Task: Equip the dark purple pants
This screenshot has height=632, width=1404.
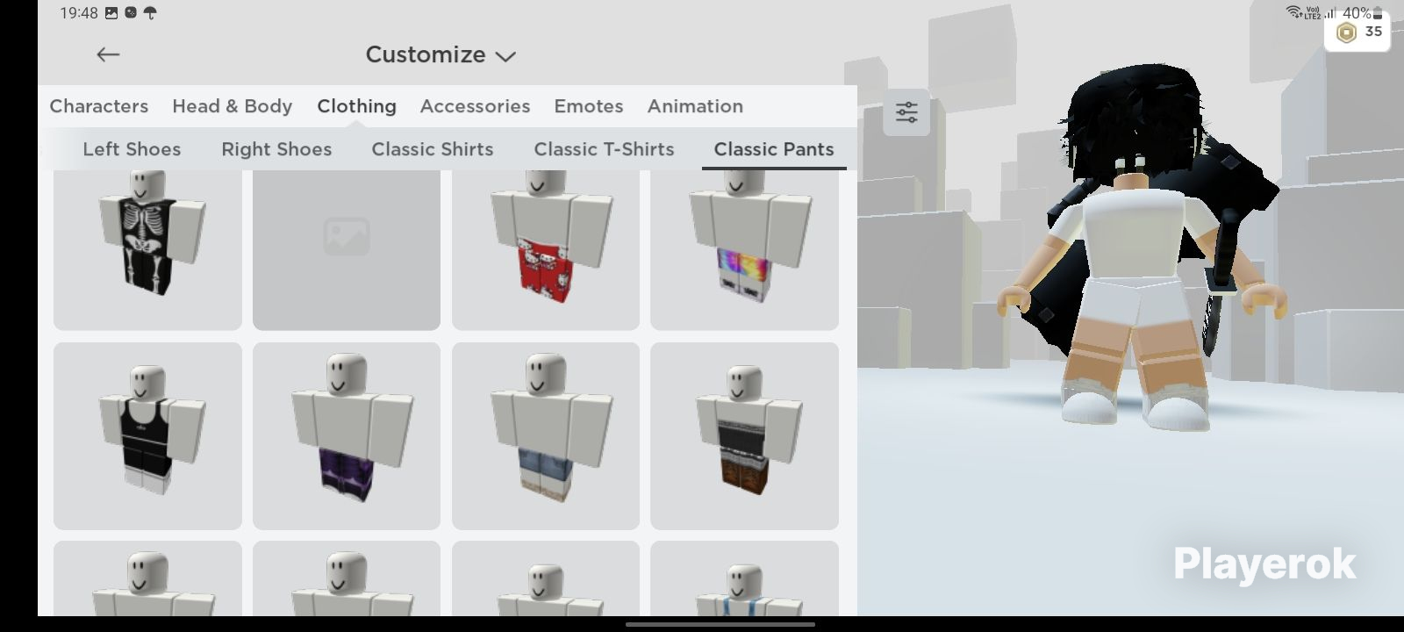Action: click(x=347, y=436)
